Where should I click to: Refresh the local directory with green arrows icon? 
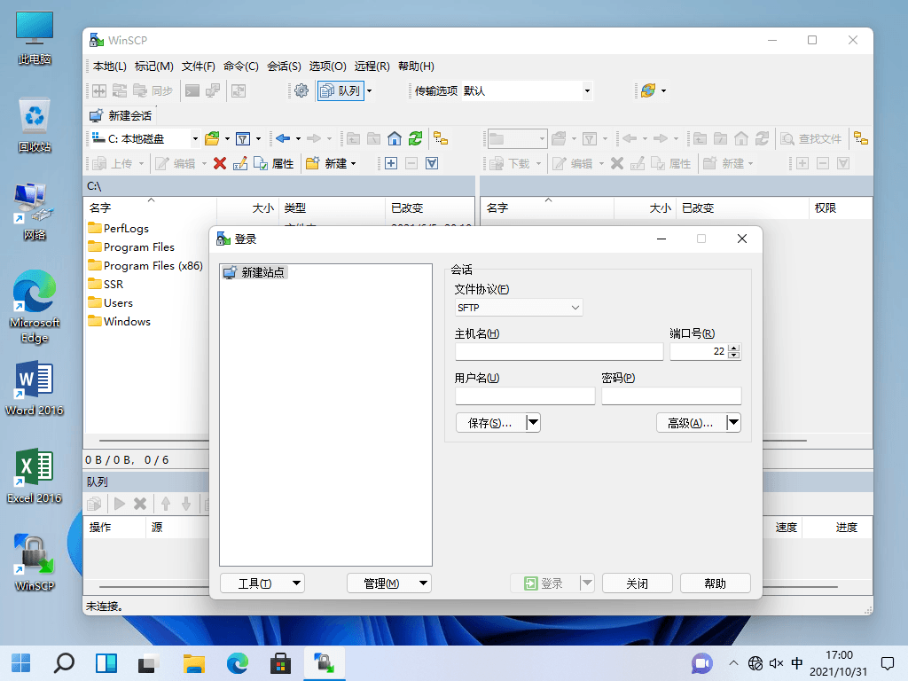pos(415,138)
